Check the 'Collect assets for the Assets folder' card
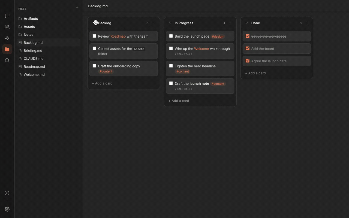 click(94, 49)
